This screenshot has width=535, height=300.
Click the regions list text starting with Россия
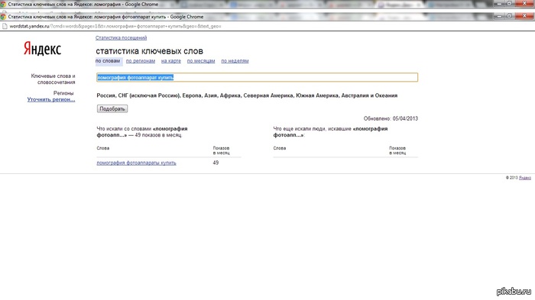247,95
